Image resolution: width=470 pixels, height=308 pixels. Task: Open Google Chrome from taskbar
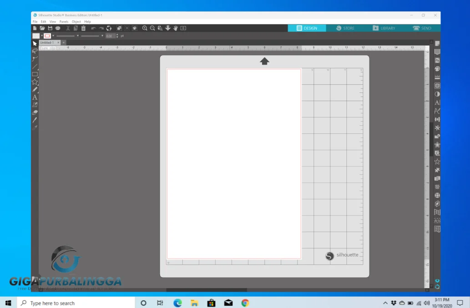tap(245, 303)
